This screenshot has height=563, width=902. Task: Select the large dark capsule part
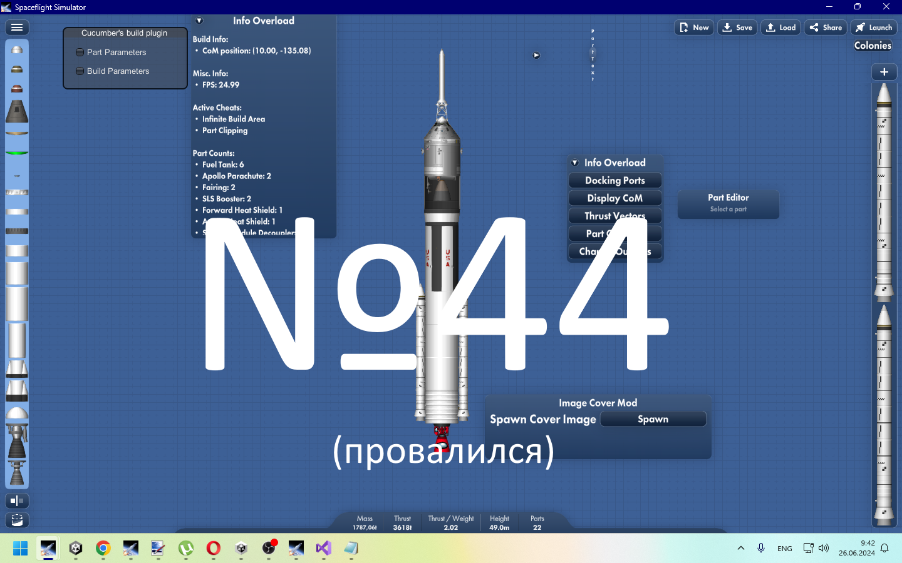pyautogui.click(x=17, y=111)
